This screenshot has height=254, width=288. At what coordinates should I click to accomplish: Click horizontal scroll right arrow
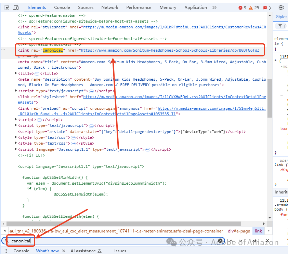pyautogui.click(x=264, y=224)
